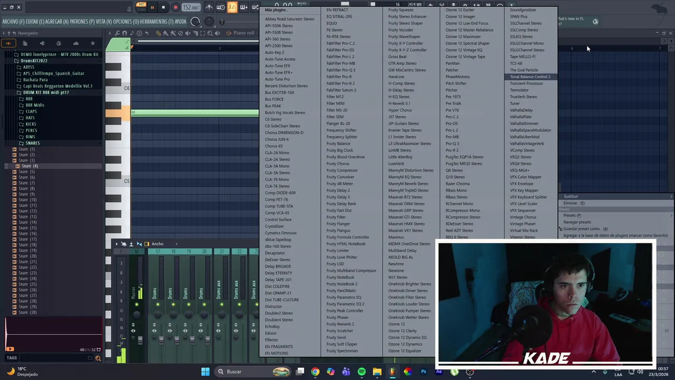
Task: Open the PATRONES (P) menu
Action: (x=82, y=22)
